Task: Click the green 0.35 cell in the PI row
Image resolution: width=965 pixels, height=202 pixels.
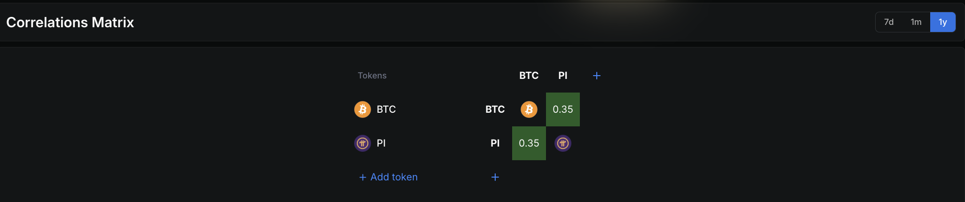Action: (529, 143)
